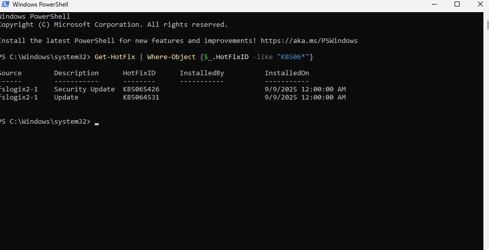Maximize the Windows PowerShell window
The width and height of the screenshot is (489, 250).
point(457,5)
